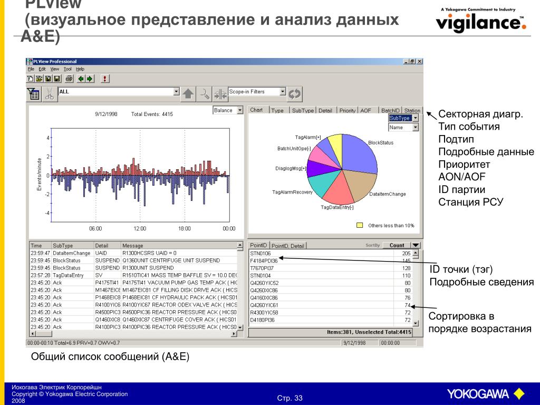Image resolution: width=540 pixels, height=405 pixels.
Task: Switch to the Station tab
Action: [x=412, y=111]
